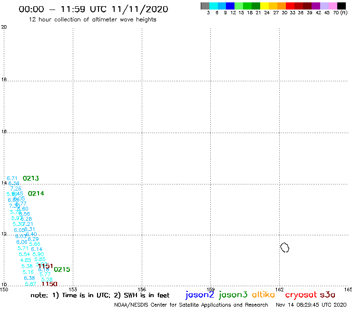Viewport: 352px width, 309px height.
Task: Click the NOAA/NESDIS credit line
Action: (191, 305)
